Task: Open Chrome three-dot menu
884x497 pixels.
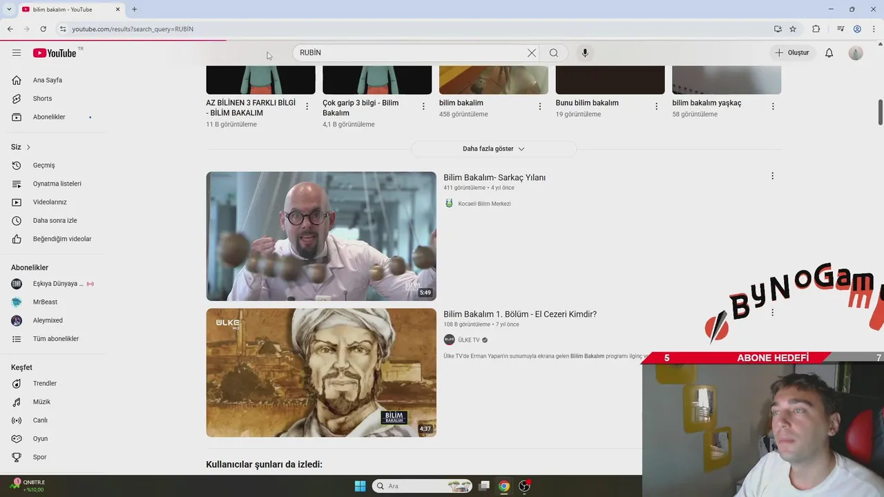Action: pyautogui.click(x=874, y=29)
